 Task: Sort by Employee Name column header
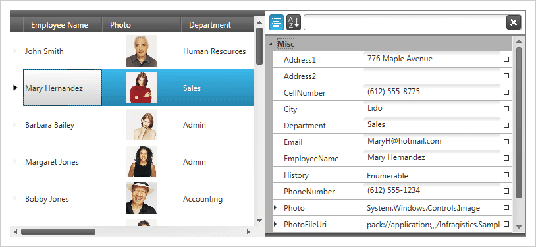63,25
